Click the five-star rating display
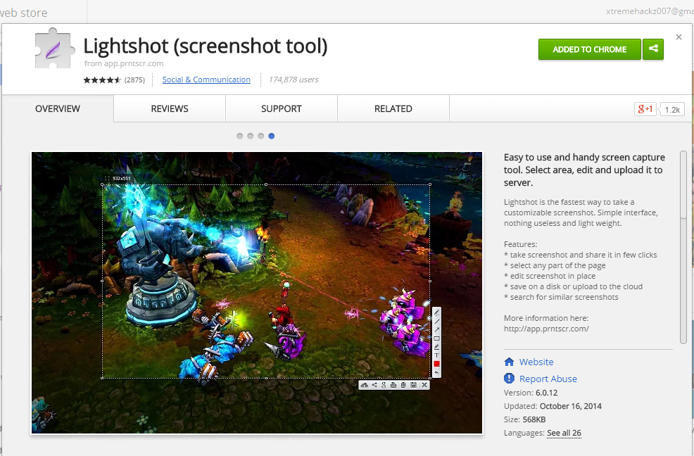Image resolution: width=694 pixels, height=456 pixels. tap(102, 80)
